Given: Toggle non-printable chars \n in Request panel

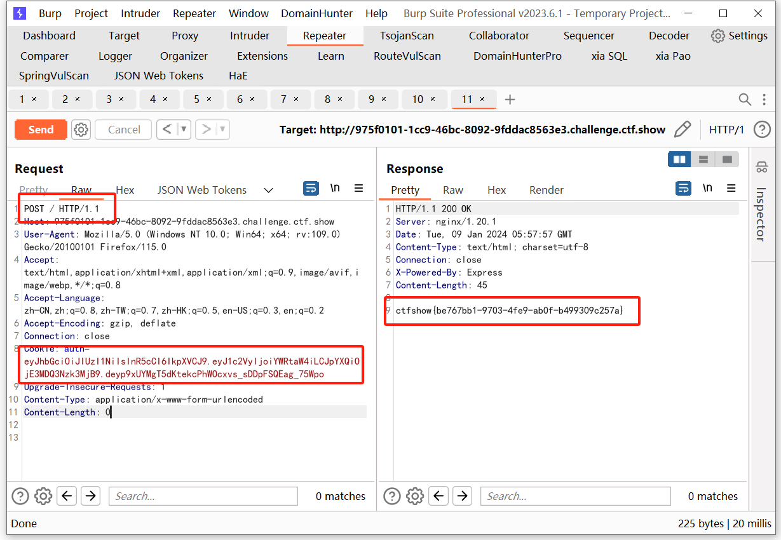Looking at the screenshot, I should coord(335,188).
